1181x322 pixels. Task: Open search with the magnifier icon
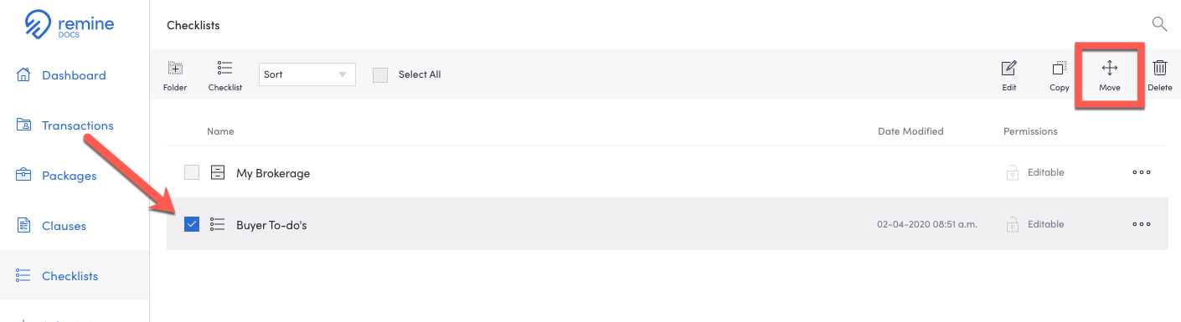pyautogui.click(x=1159, y=23)
